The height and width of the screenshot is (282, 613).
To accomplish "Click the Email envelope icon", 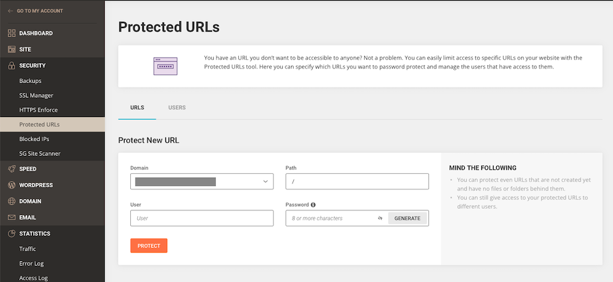I will 11,217.
